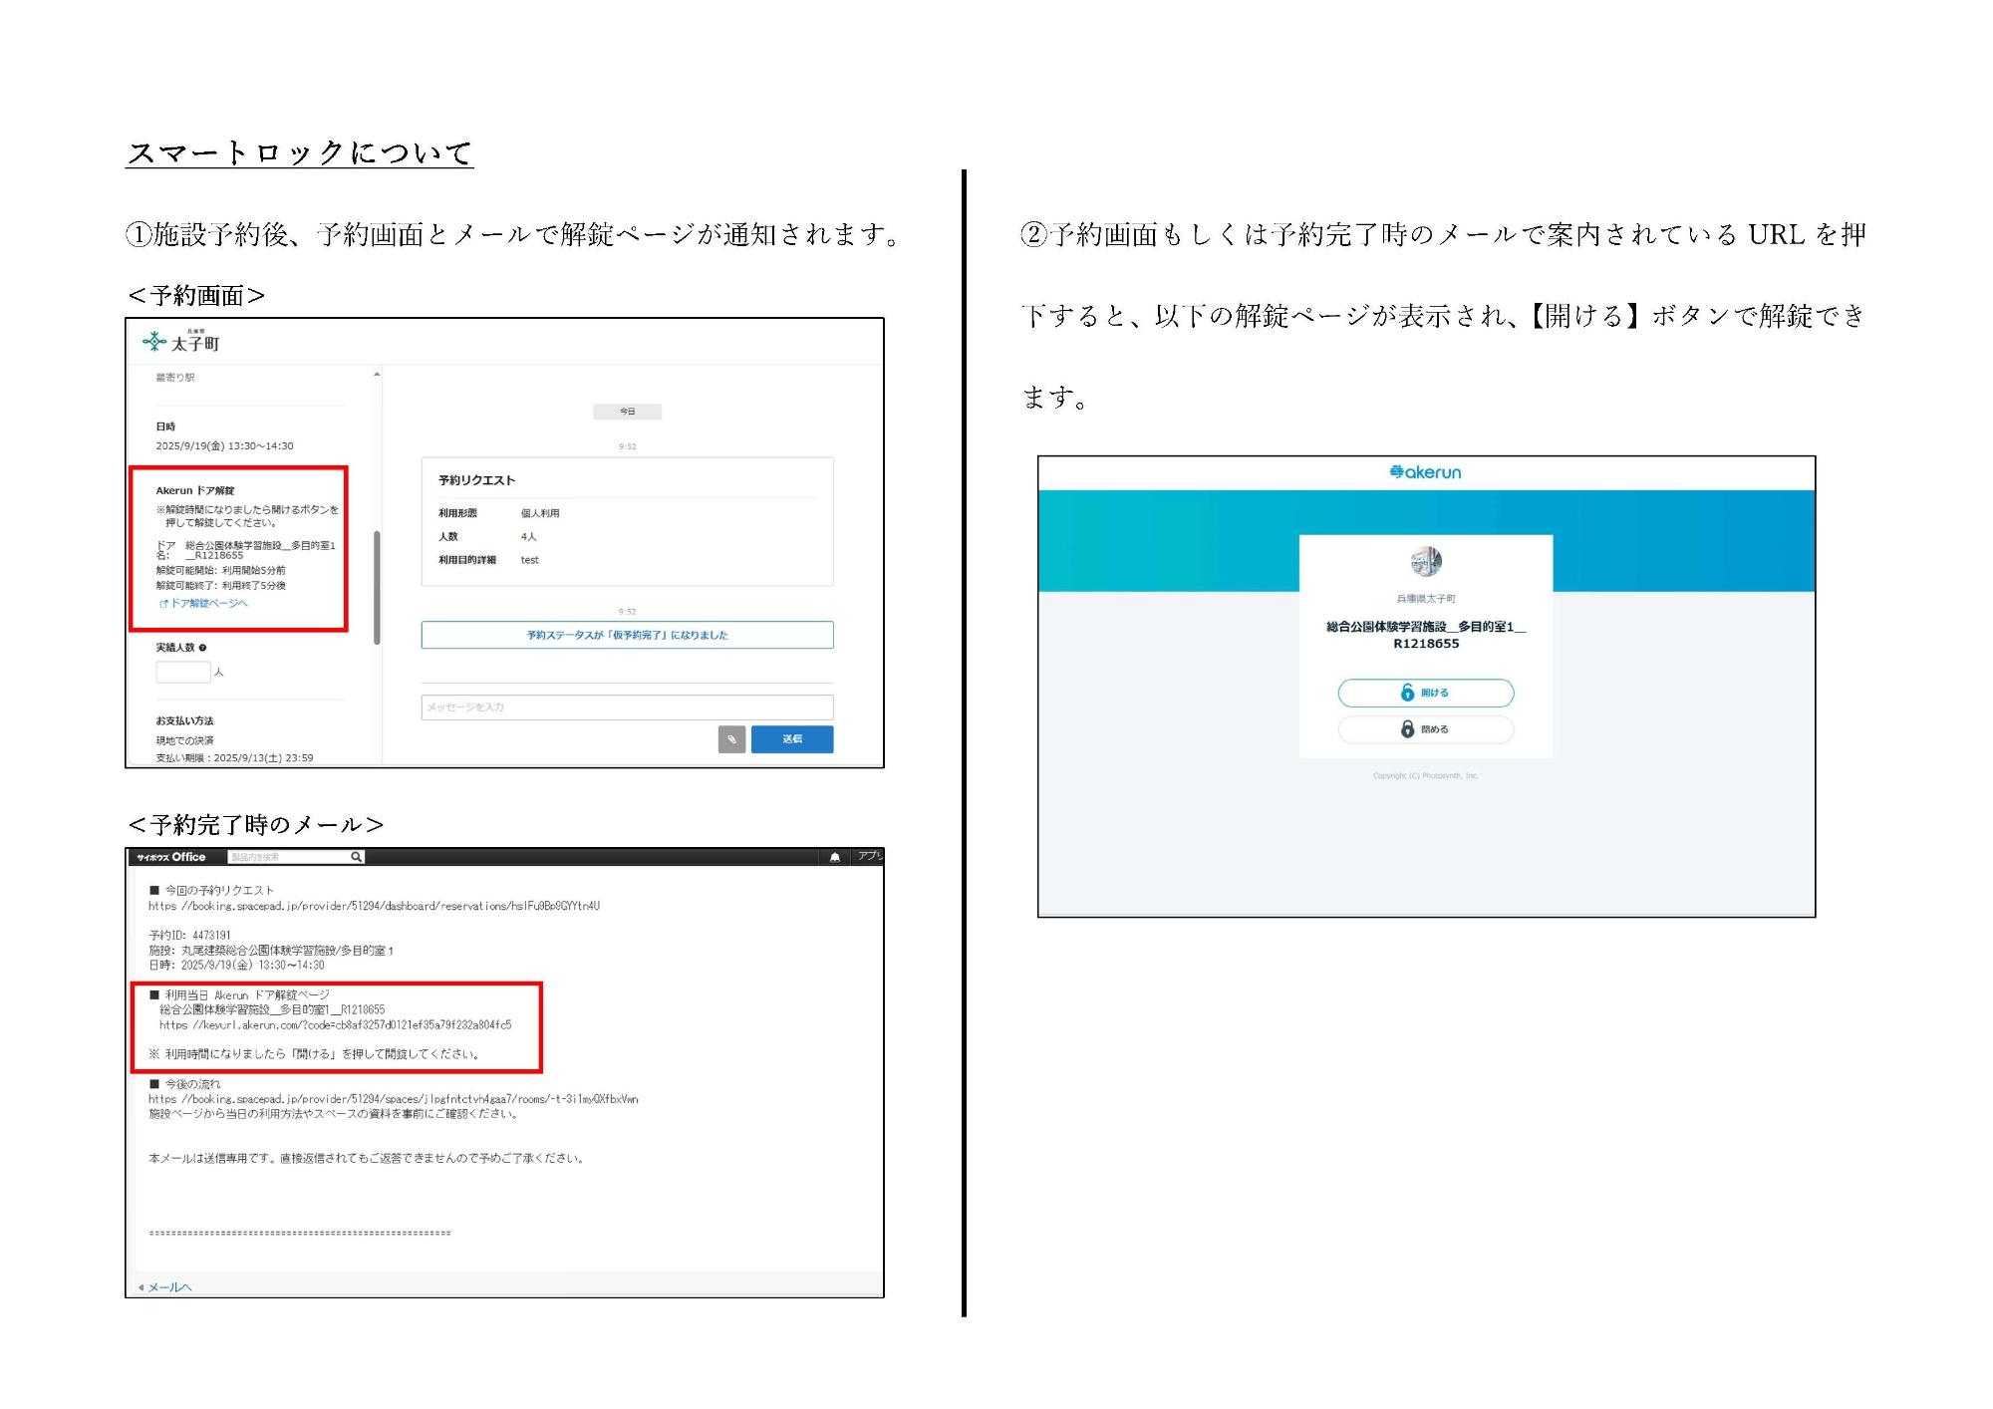The height and width of the screenshot is (1409, 1993).
Task: Click the メッセージを入力 message field
Action: pos(627,707)
